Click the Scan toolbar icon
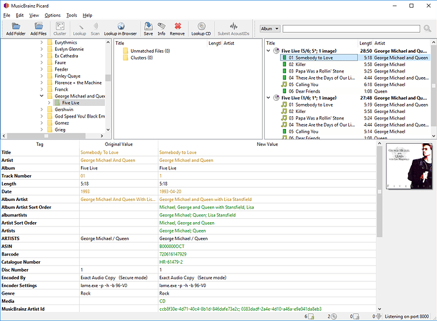437x321 pixels. (95, 26)
